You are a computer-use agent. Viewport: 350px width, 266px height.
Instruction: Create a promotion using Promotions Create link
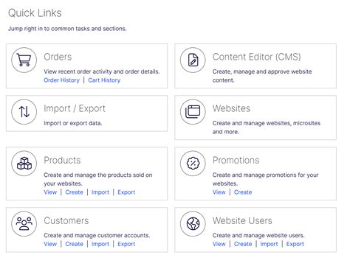click(x=243, y=192)
